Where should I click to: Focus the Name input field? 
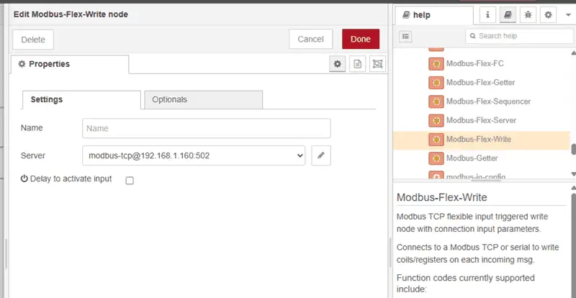pyautogui.click(x=207, y=128)
